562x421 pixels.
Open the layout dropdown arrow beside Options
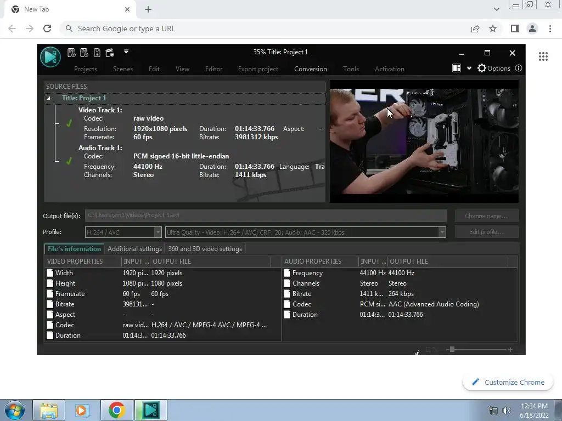(x=469, y=69)
